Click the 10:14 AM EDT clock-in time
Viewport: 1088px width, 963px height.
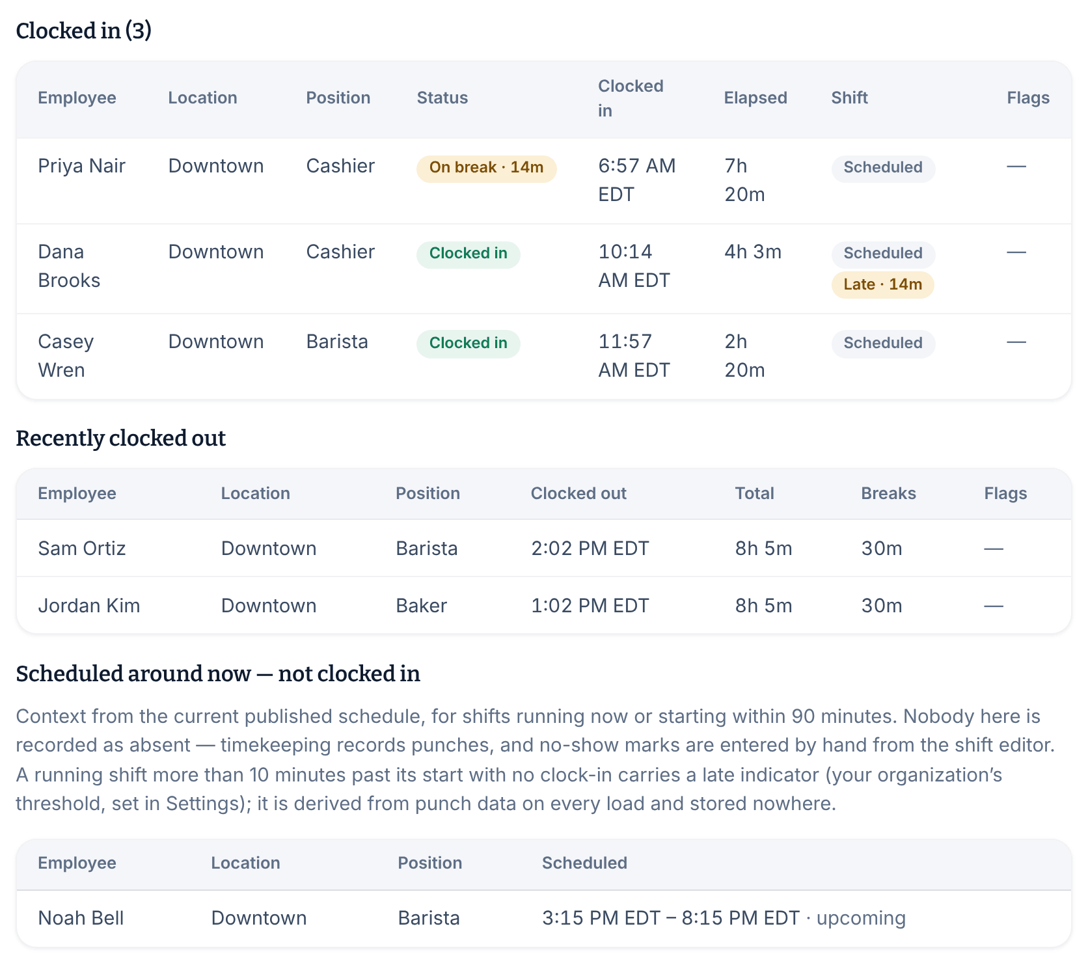634,266
